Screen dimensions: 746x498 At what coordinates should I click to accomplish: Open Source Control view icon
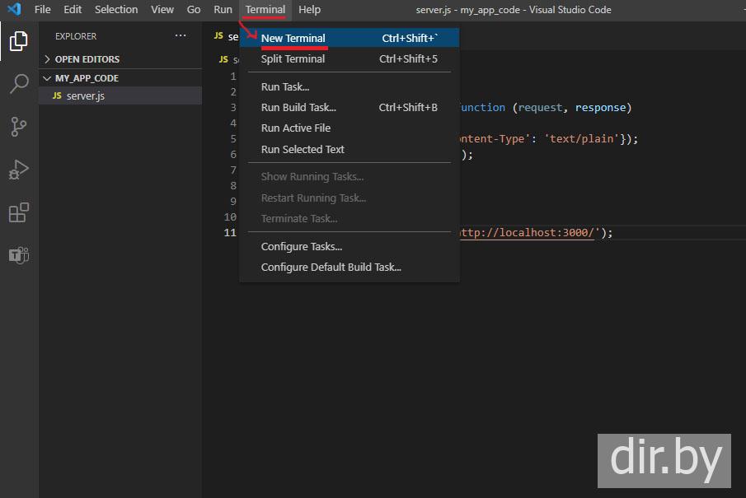coord(18,126)
